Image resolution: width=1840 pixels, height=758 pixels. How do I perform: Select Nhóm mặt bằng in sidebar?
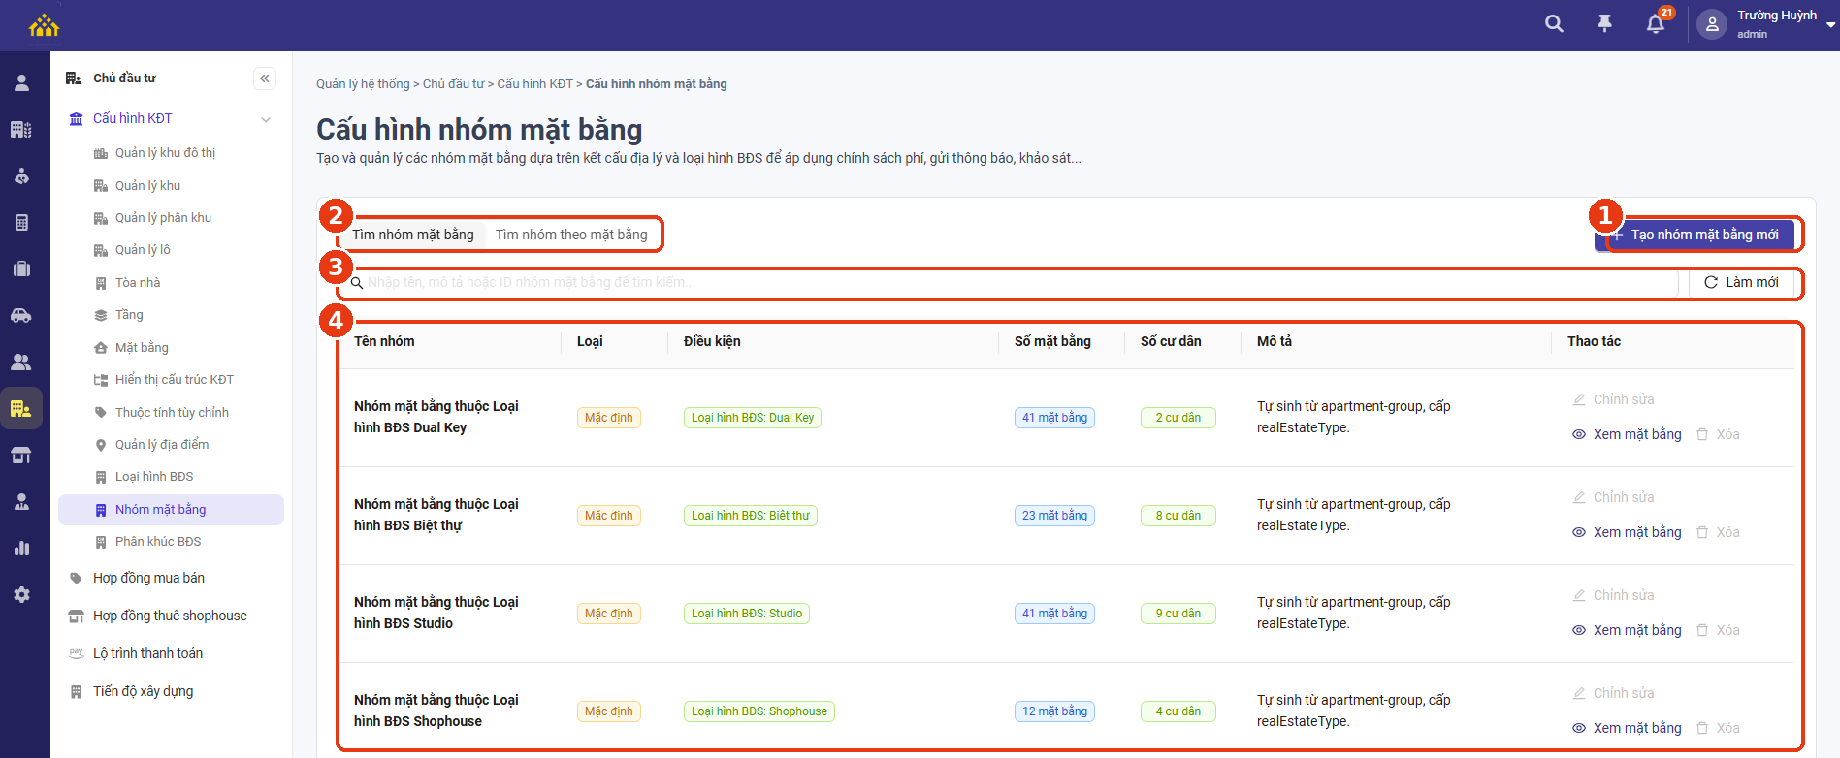click(x=171, y=510)
